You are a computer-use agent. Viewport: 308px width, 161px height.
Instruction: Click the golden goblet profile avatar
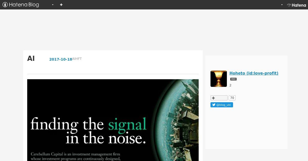point(219,79)
